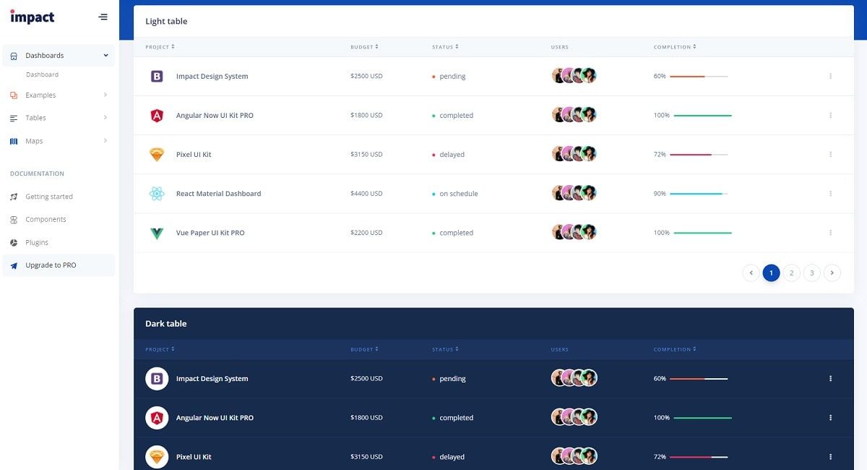
Task: Toggle the sidebar with the hamburger menu
Action: point(102,16)
